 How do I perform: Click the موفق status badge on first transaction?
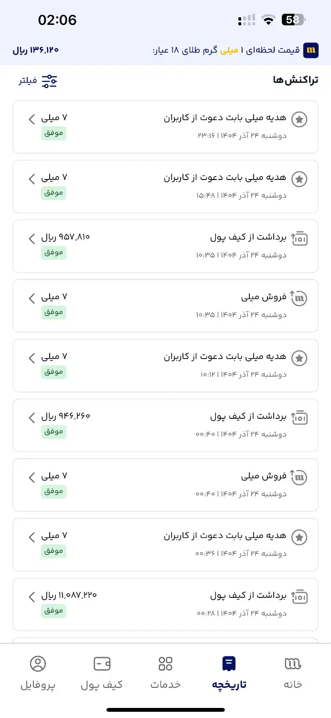tap(53, 133)
